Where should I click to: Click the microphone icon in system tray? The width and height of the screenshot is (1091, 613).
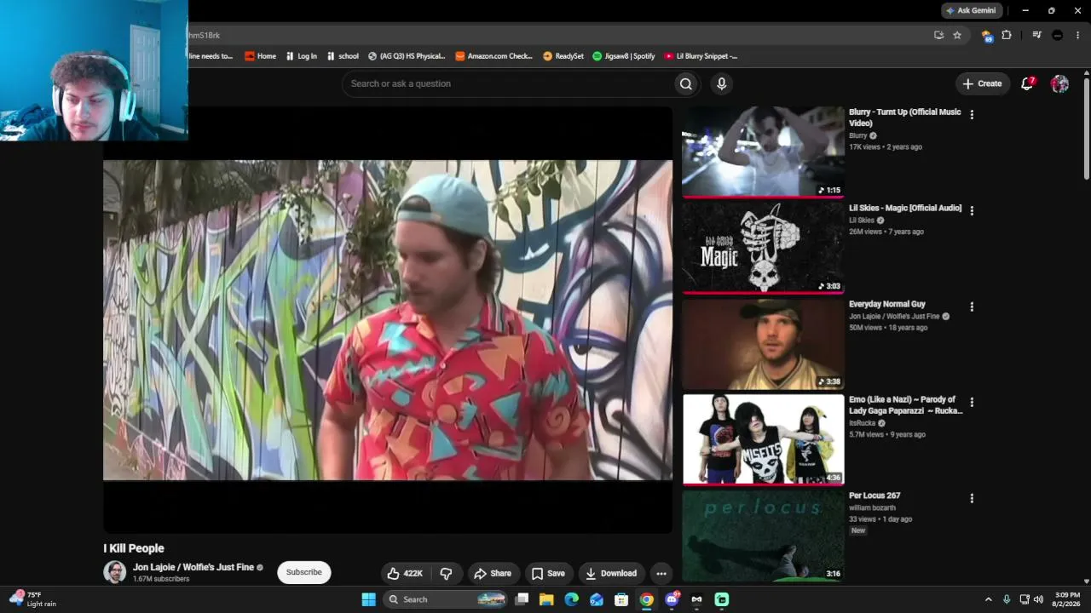(1007, 599)
